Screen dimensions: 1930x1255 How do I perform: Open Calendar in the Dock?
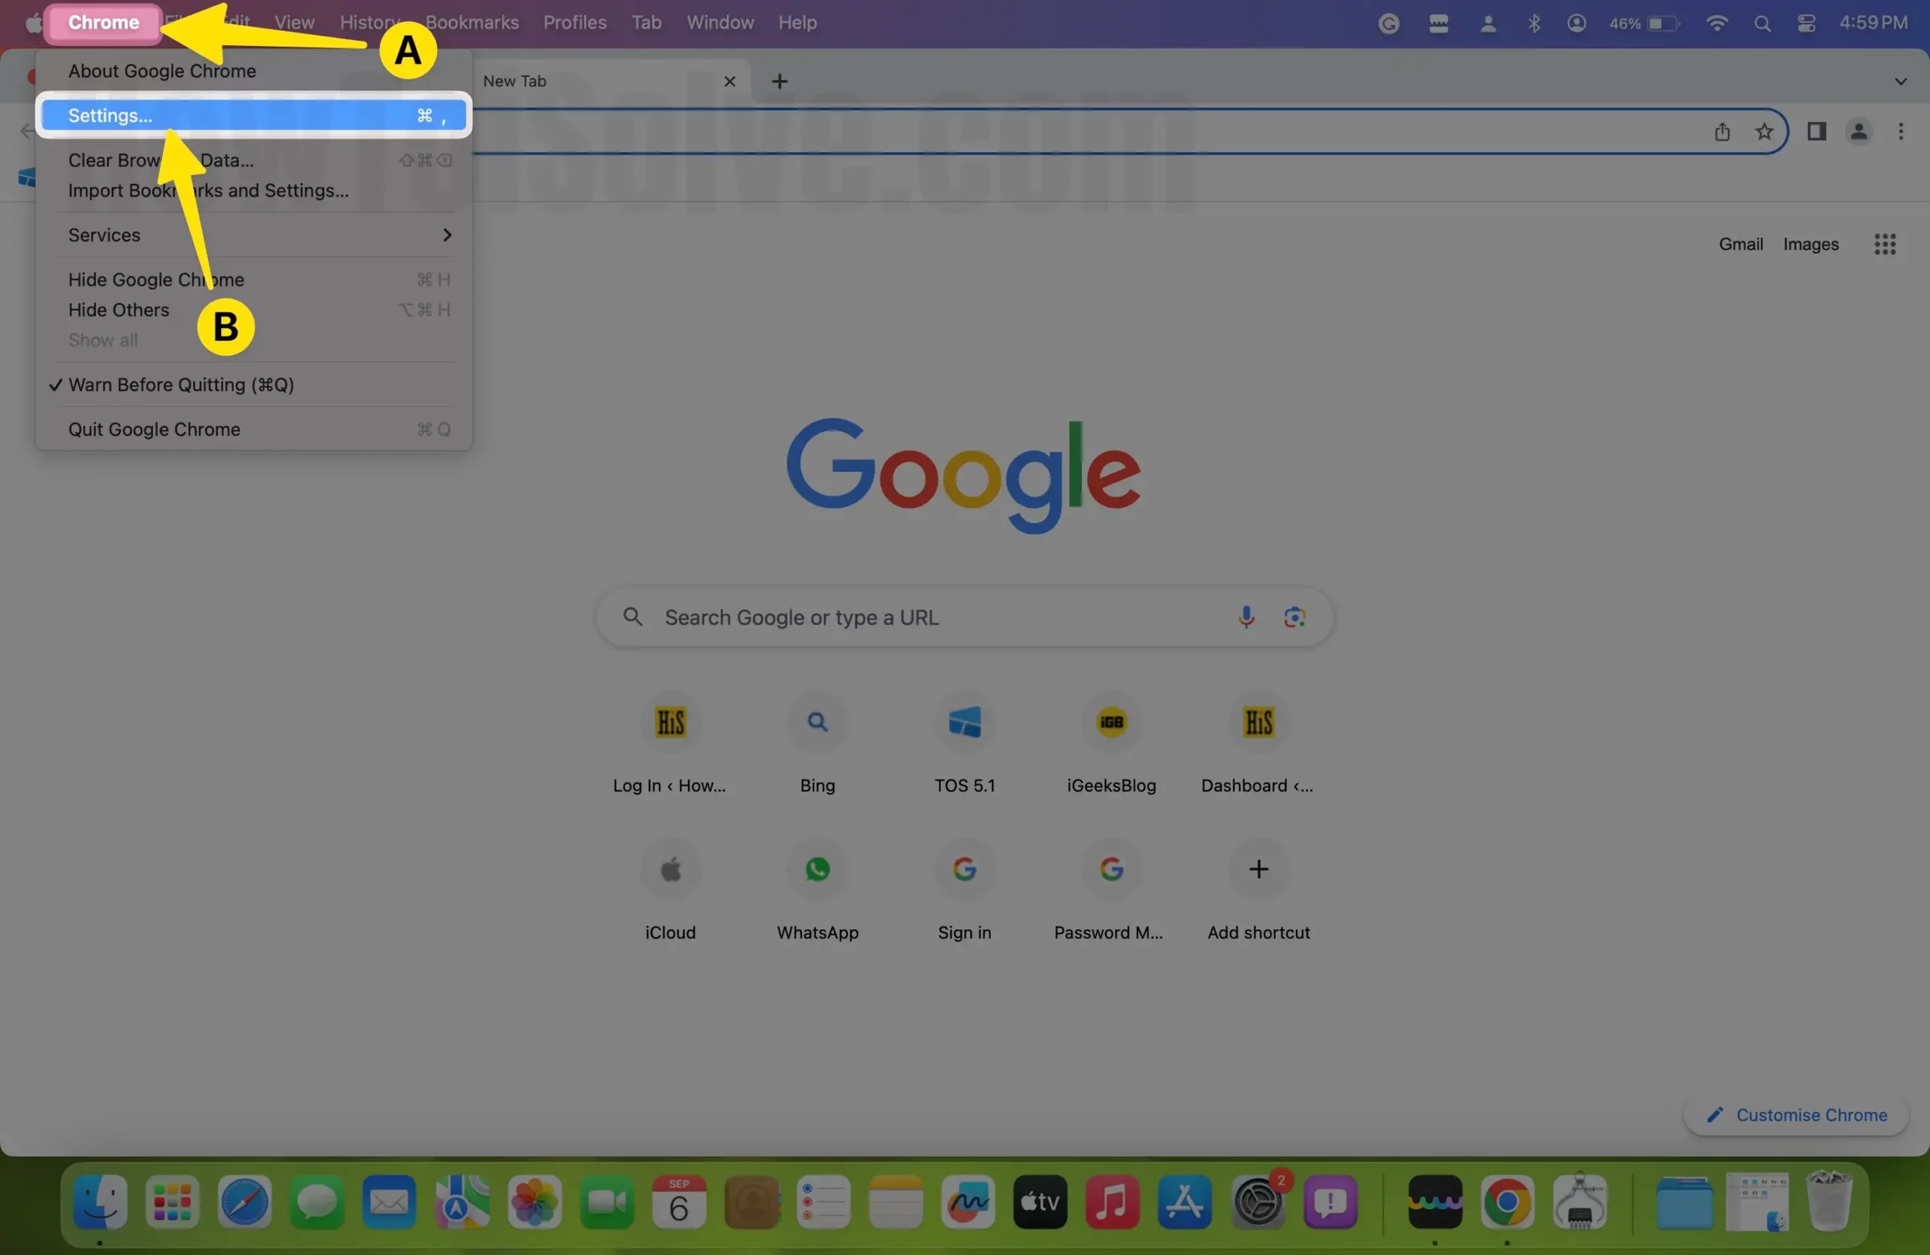pos(679,1201)
